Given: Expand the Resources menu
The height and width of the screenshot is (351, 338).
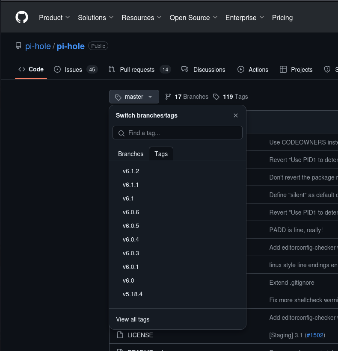Looking at the screenshot, I should click(141, 18).
